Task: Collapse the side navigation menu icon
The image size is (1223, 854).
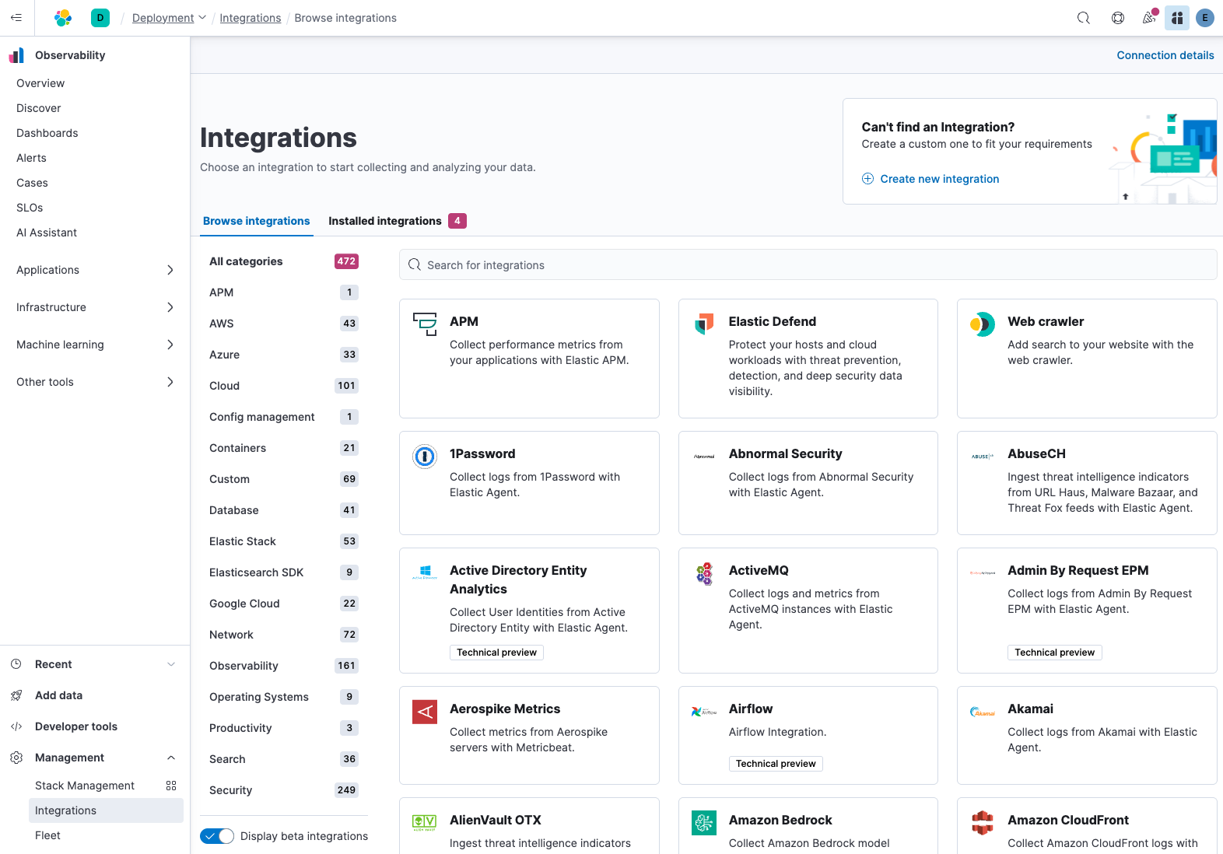Action: pos(16,17)
